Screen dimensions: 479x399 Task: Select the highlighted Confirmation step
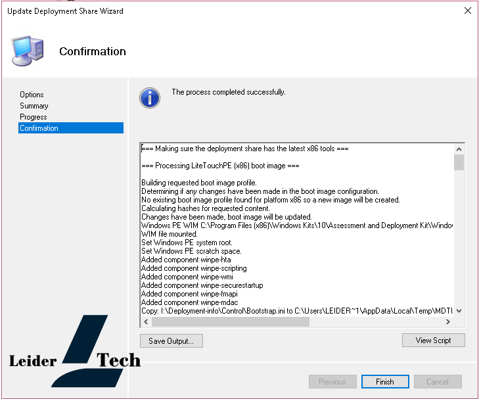[x=39, y=128]
